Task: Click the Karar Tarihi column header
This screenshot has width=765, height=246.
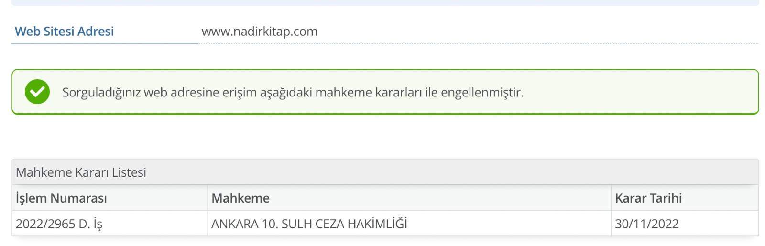Action: [x=648, y=198]
